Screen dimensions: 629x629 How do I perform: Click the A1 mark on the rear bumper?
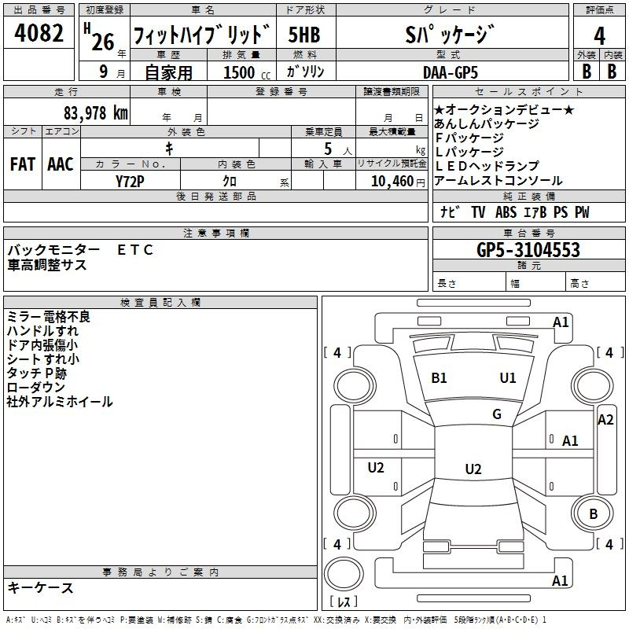pos(560,581)
